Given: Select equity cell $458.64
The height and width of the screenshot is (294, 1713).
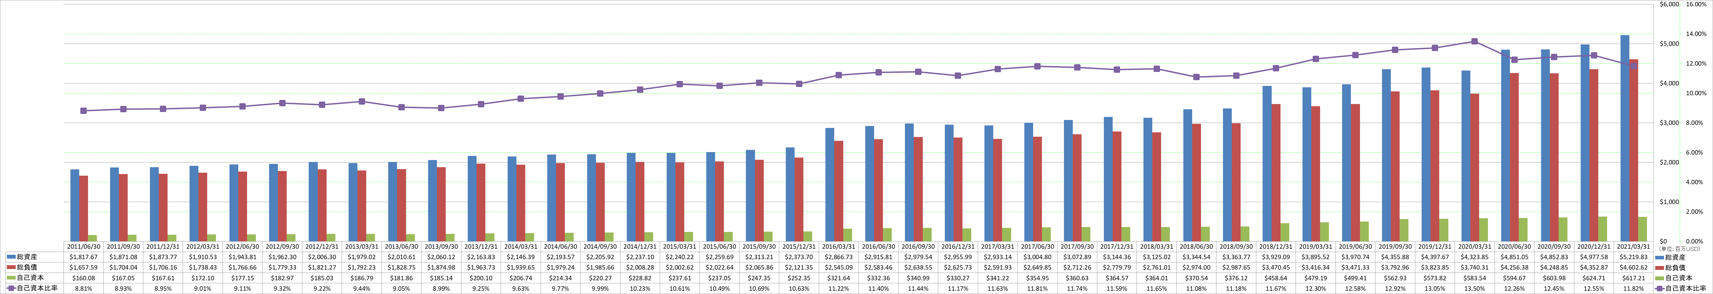Looking at the screenshot, I should pyautogui.click(x=1276, y=278).
